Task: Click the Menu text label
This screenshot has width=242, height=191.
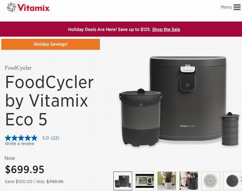Action: pos(226,7)
